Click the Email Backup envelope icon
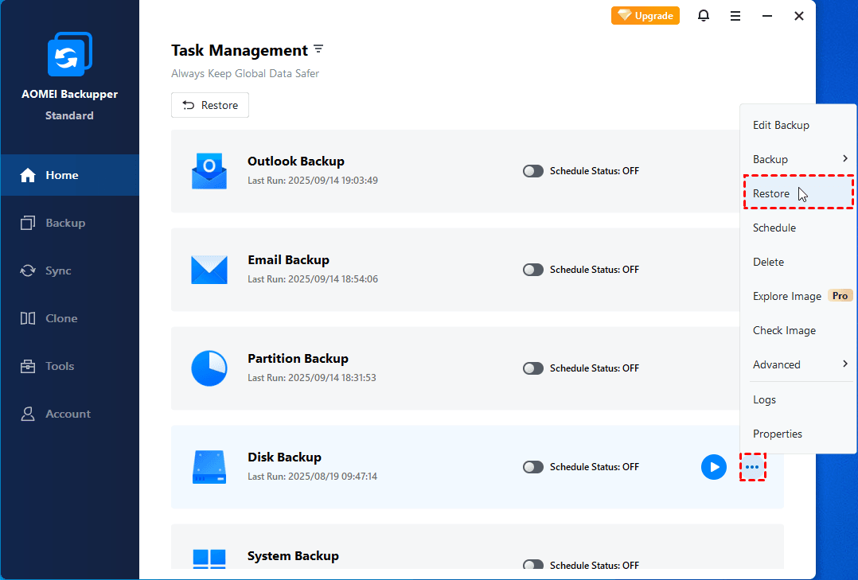Viewport: 858px width, 580px height. pyautogui.click(x=209, y=270)
